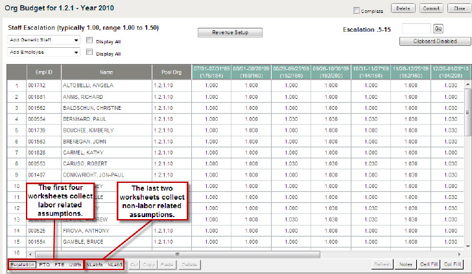Select the NLab% worksheet tab
The width and height of the screenshot is (472, 274).
[x=95, y=265]
